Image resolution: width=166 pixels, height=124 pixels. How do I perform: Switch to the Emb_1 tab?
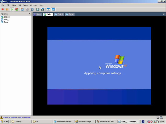[x=48, y=14]
